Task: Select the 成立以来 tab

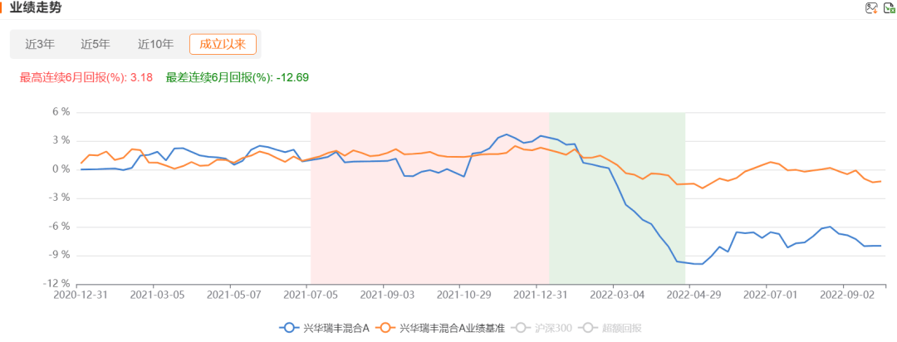Action: (x=223, y=44)
